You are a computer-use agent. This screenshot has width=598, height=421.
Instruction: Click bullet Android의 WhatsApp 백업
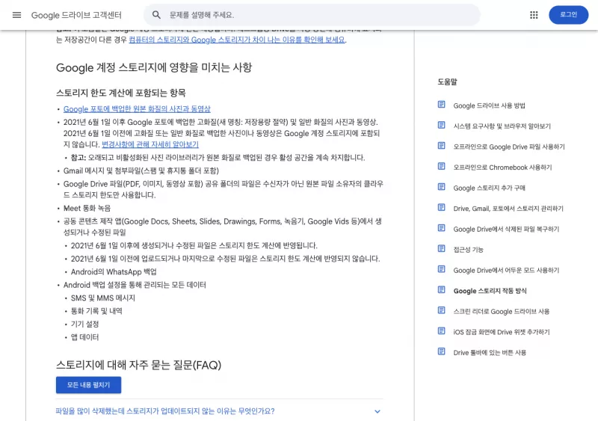tap(114, 271)
